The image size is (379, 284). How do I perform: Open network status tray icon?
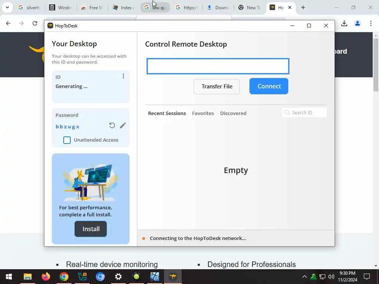click(x=322, y=277)
